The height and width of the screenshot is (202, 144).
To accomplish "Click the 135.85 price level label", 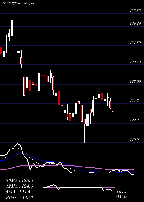I will 135,11.
